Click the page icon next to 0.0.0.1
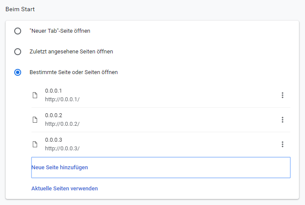The height and width of the screenshot is (205, 305). click(x=35, y=95)
